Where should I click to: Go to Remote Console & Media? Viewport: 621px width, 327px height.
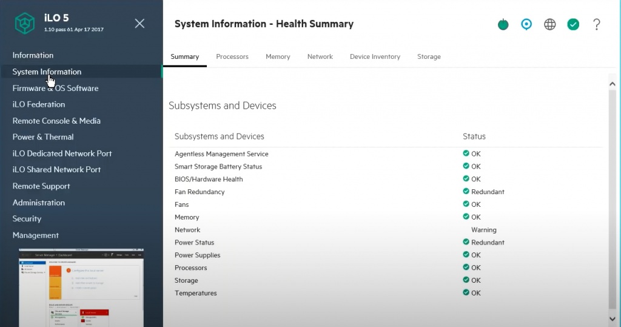pos(56,121)
